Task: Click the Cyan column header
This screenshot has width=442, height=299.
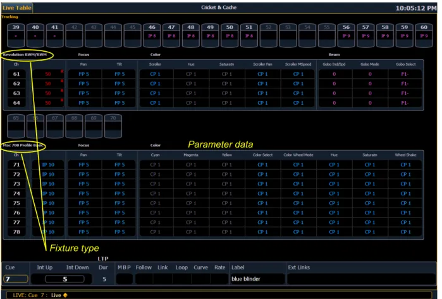Action: point(155,155)
